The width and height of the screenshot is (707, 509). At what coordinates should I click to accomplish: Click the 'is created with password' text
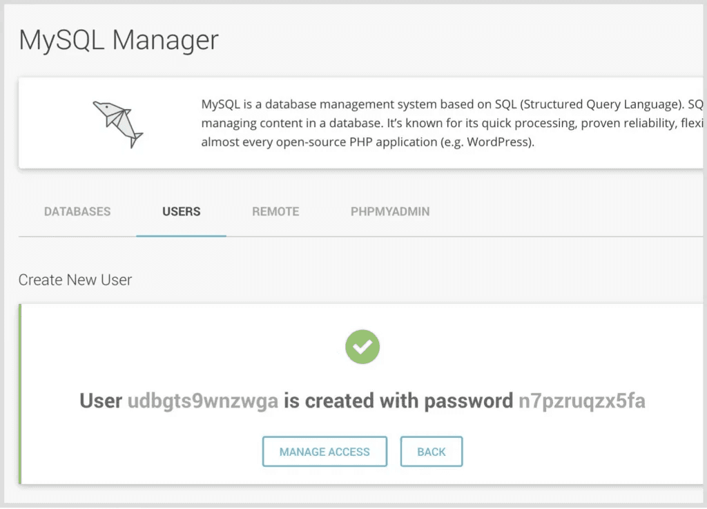point(398,401)
